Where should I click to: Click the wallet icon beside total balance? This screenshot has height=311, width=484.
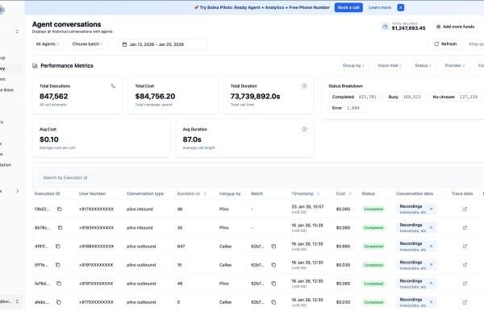[x=385, y=27]
